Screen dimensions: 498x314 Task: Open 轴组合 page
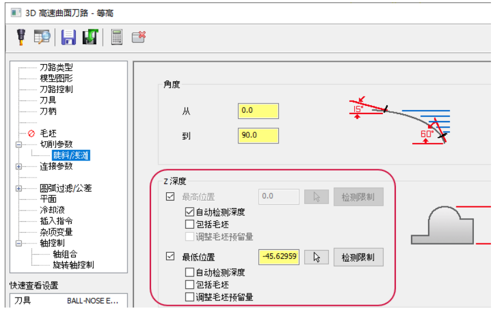pyautogui.click(x=65, y=254)
